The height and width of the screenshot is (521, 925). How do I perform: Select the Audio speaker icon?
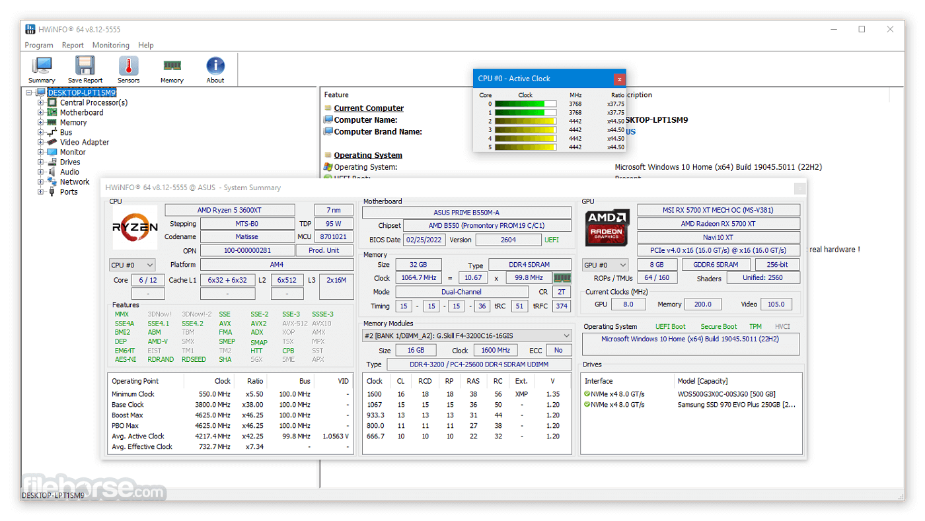click(52, 172)
